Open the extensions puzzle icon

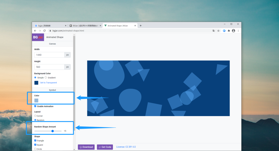click(x=229, y=31)
